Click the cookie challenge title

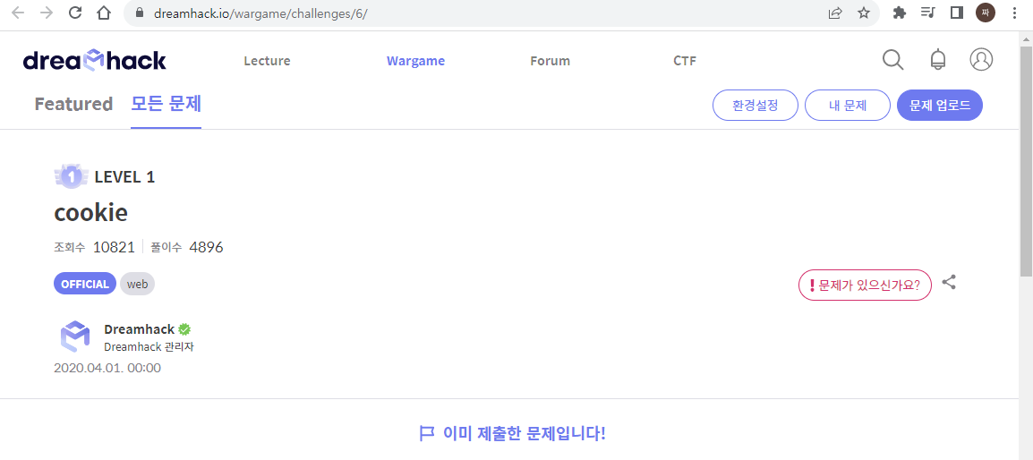[x=91, y=212]
